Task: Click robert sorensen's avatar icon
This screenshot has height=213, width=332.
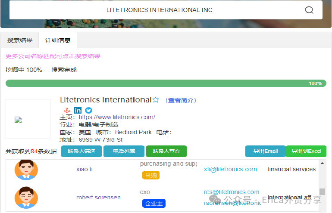Action: [x=26, y=198]
